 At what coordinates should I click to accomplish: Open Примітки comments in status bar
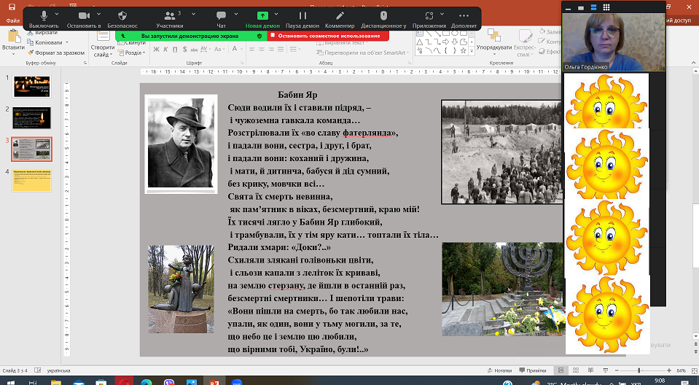[x=532, y=370]
